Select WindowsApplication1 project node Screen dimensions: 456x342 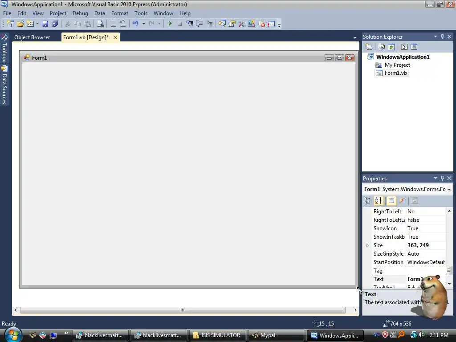tap(403, 57)
